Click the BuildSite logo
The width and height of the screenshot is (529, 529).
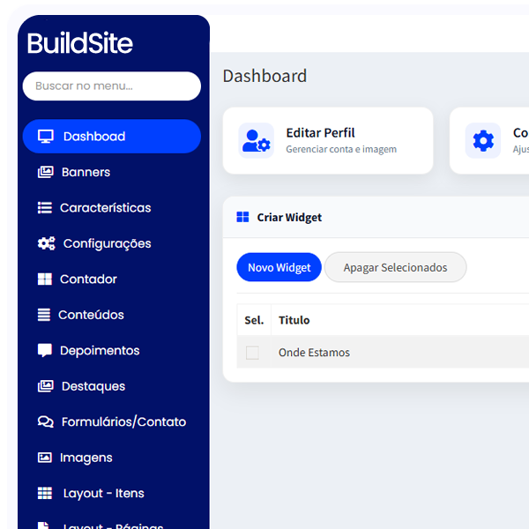[80, 43]
